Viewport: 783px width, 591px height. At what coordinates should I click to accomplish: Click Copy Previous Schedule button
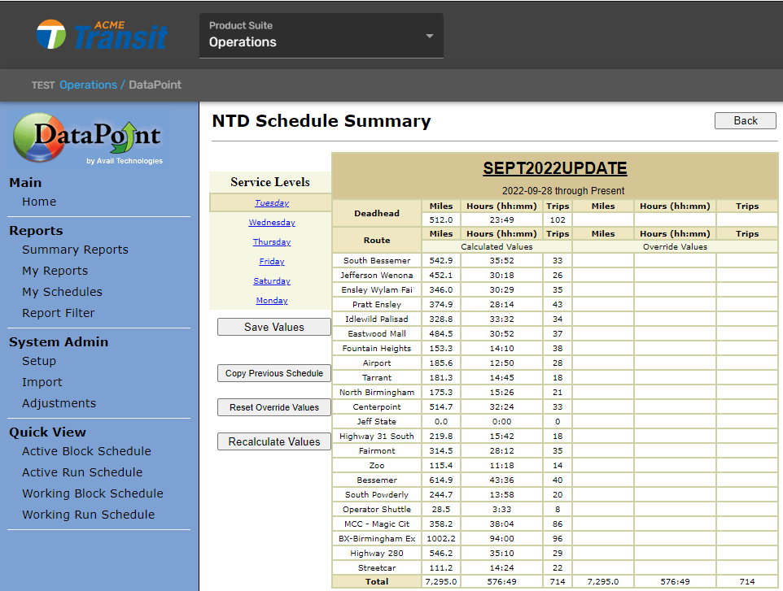click(274, 373)
